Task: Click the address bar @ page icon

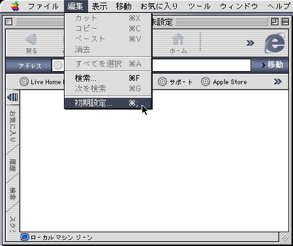Action: coord(58,65)
